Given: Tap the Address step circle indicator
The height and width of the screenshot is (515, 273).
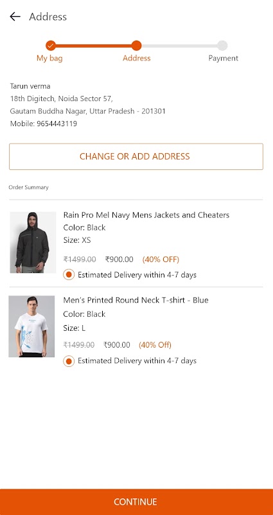Looking at the screenshot, I should point(136,46).
